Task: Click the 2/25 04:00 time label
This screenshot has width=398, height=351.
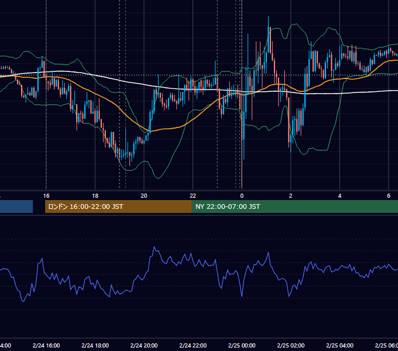Action: tap(339, 345)
